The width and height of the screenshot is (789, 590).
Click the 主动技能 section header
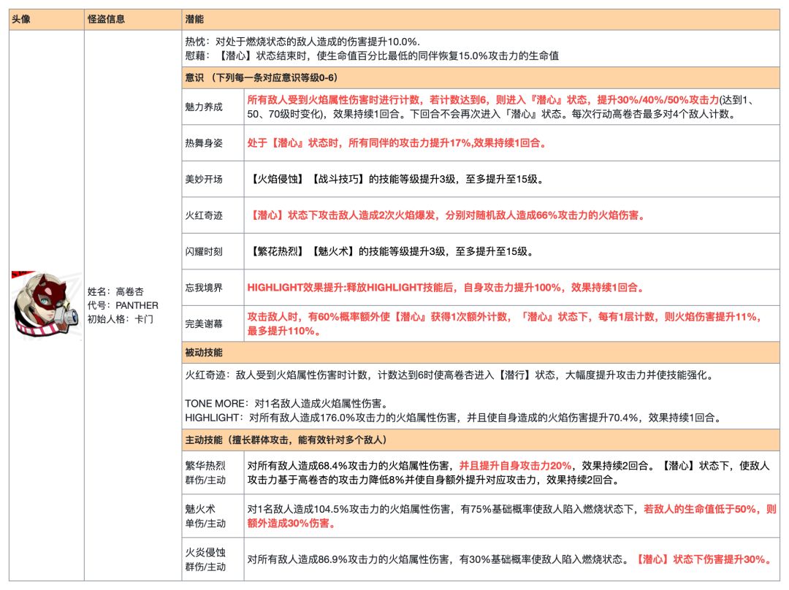(481, 440)
